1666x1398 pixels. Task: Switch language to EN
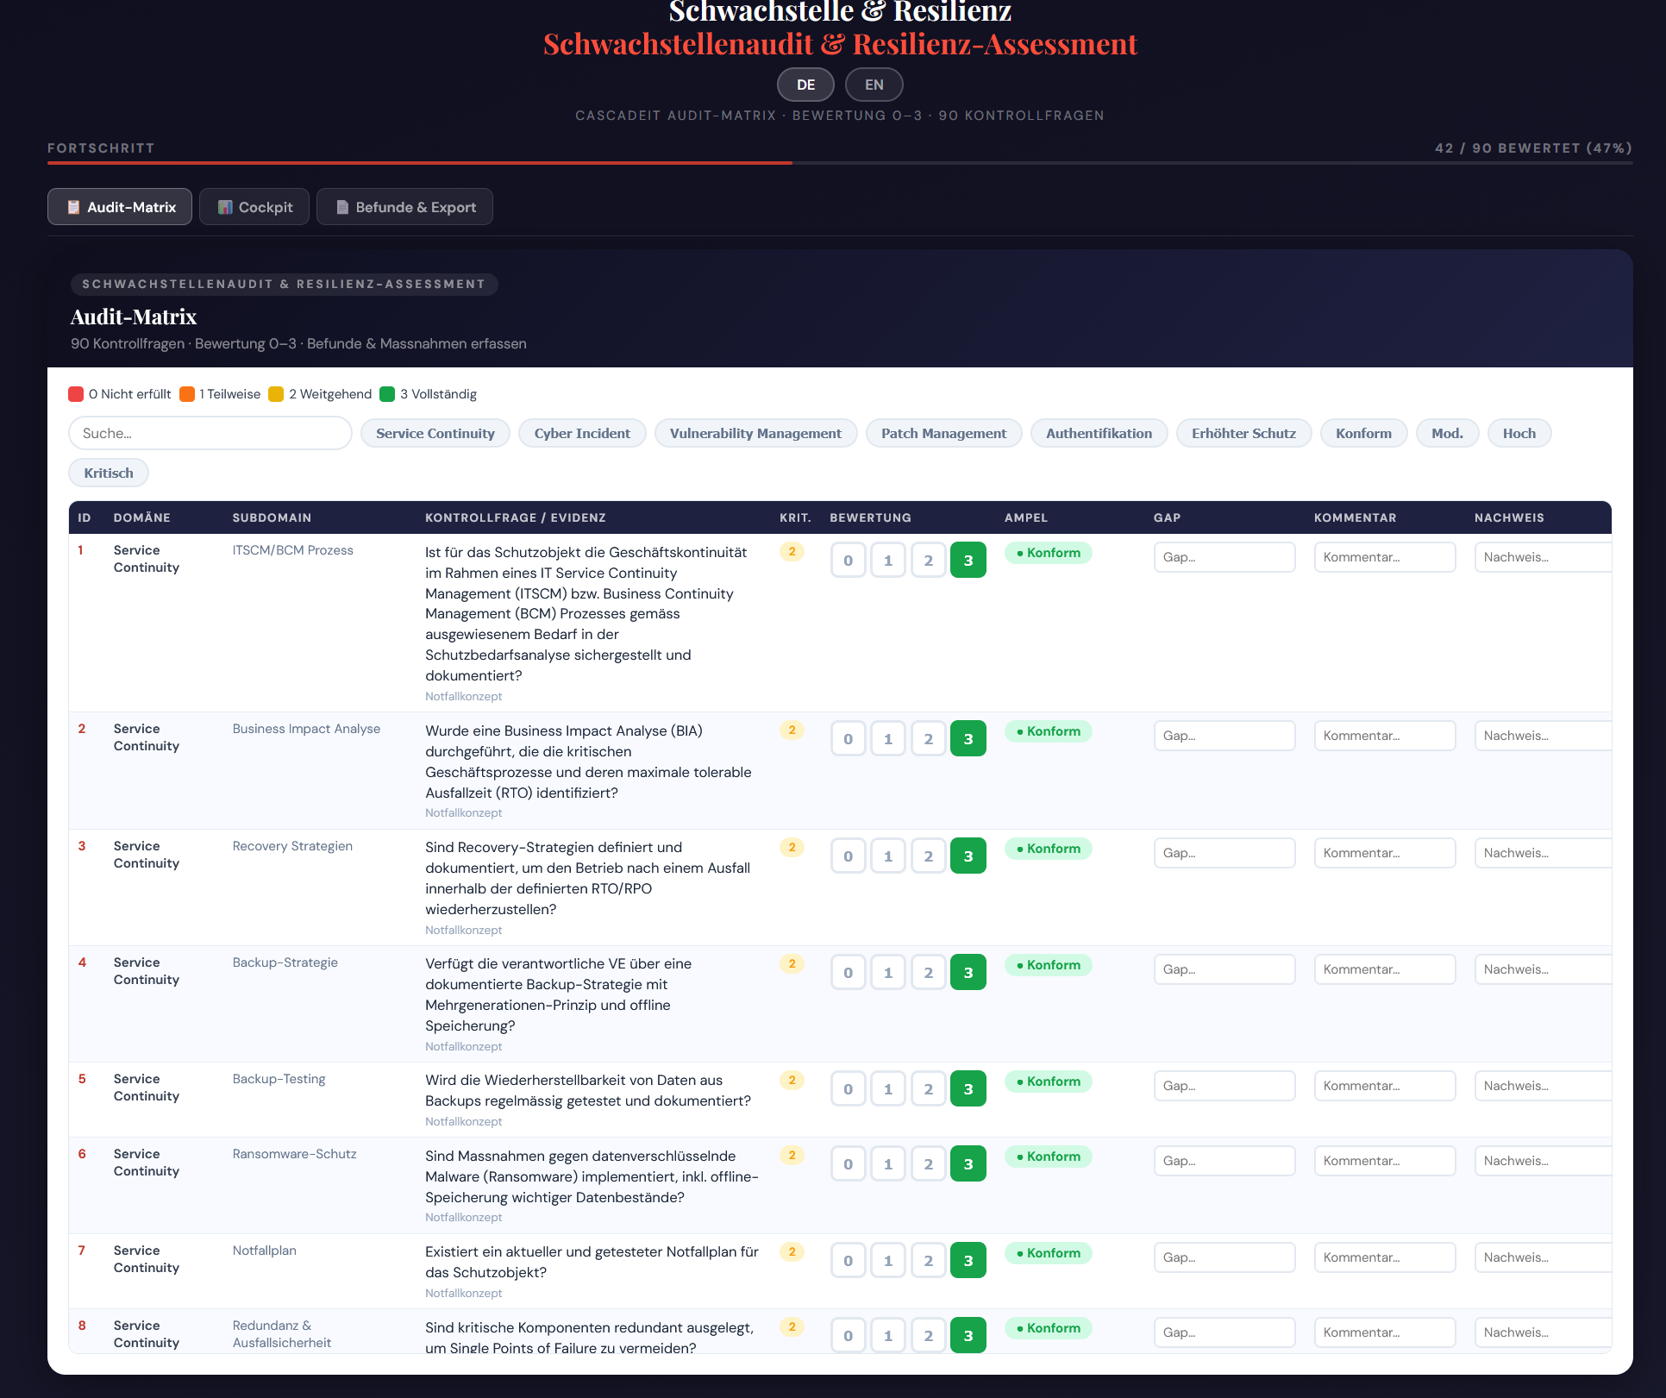[x=874, y=85]
